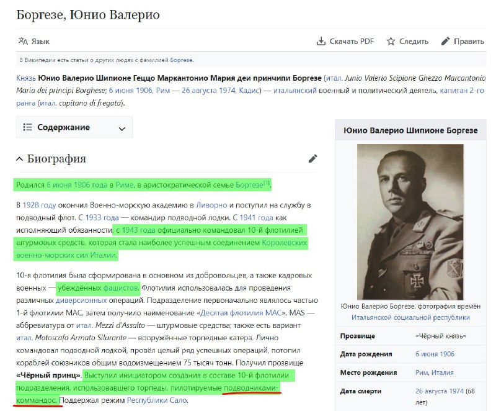Open the диверсионных link

81,300
